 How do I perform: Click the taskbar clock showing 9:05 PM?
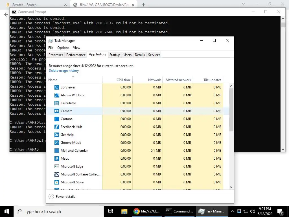pos(265,211)
